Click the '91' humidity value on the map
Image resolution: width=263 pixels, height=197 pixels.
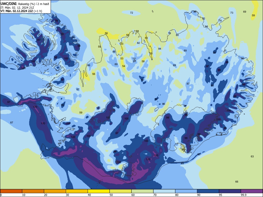pyautogui.click(x=134, y=61)
